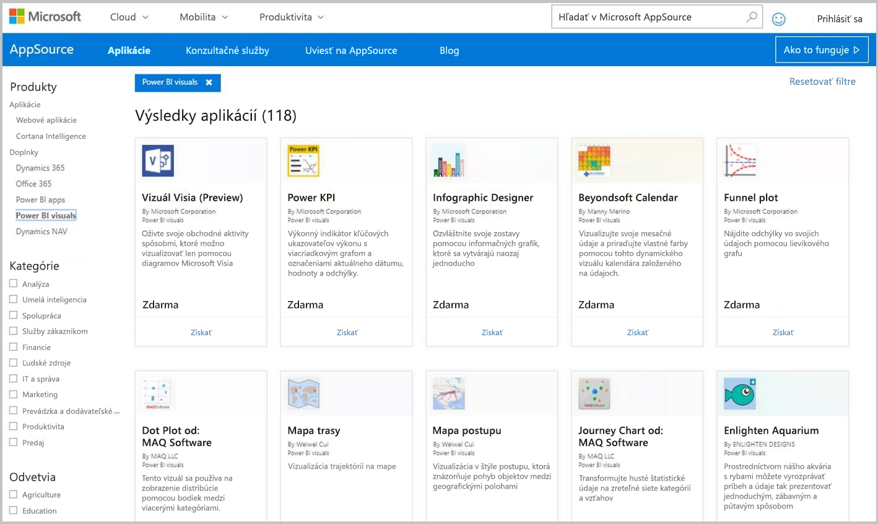Viewport: 878px width, 524px height.
Task: Expand the Cloud dropdown menu
Action: (x=128, y=17)
